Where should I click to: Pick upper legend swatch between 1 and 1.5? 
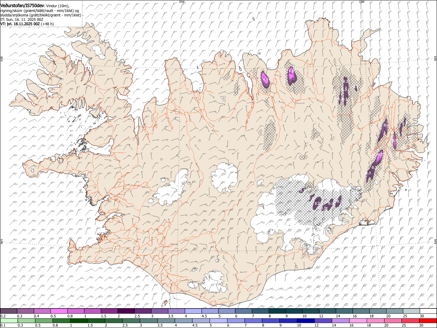[x=92, y=311]
